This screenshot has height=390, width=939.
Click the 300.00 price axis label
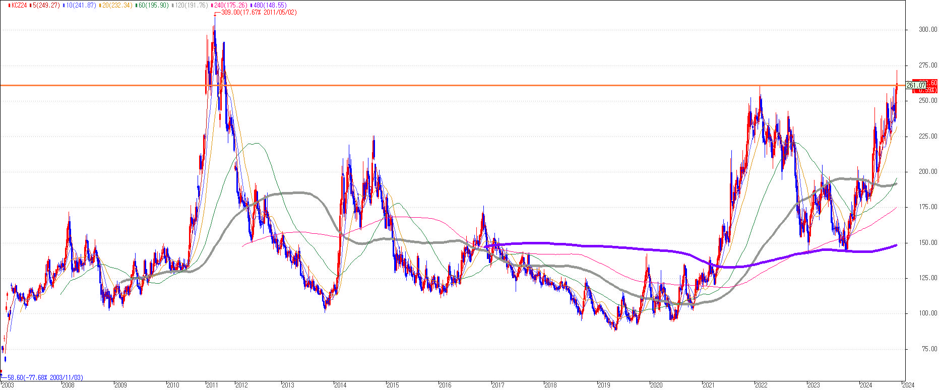(928, 30)
